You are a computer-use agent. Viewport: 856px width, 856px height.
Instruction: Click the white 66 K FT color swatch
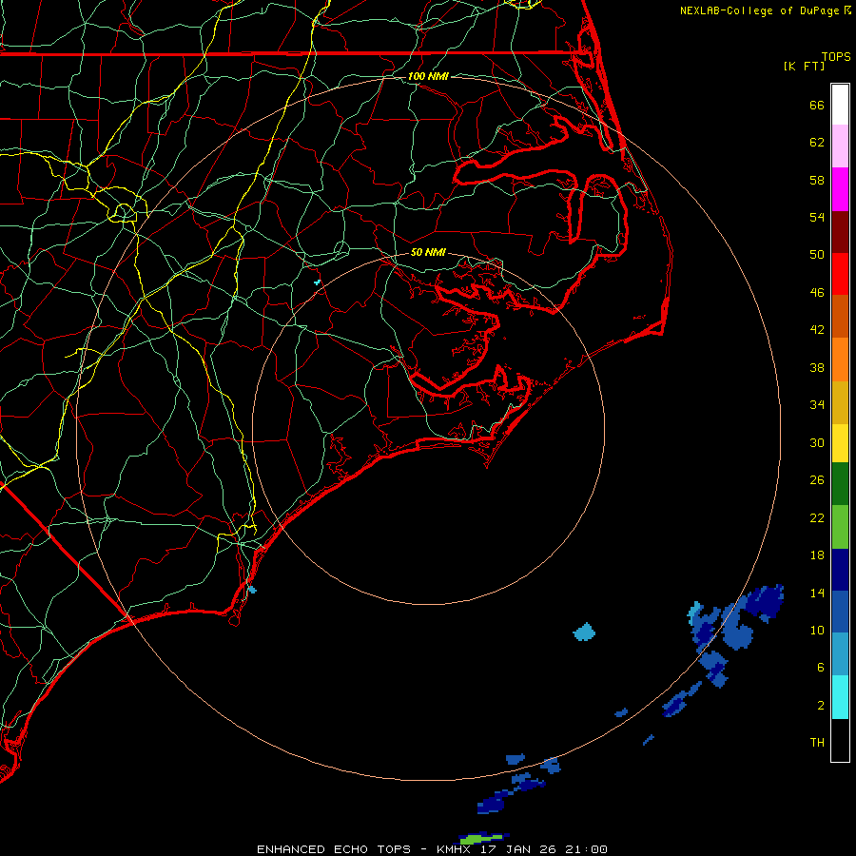click(840, 105)
